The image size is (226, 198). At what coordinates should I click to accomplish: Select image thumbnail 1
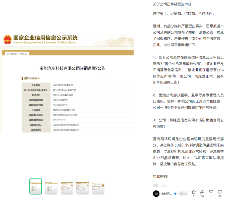pos(36,186)
